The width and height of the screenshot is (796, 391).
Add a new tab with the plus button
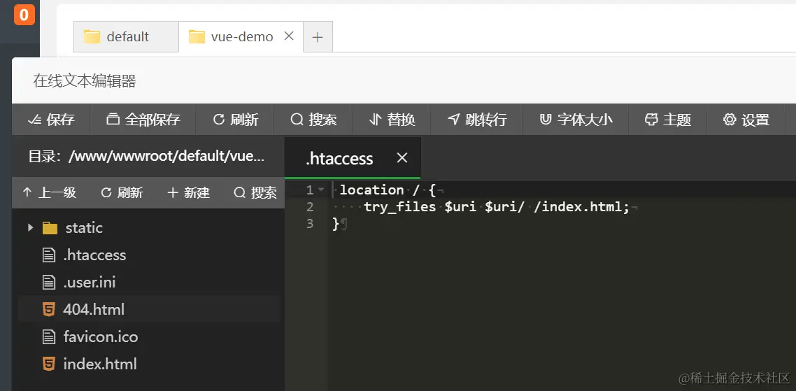pos(318,37)
